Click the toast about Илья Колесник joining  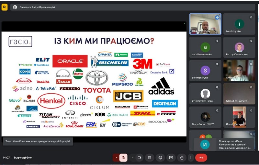coord(38,141)
